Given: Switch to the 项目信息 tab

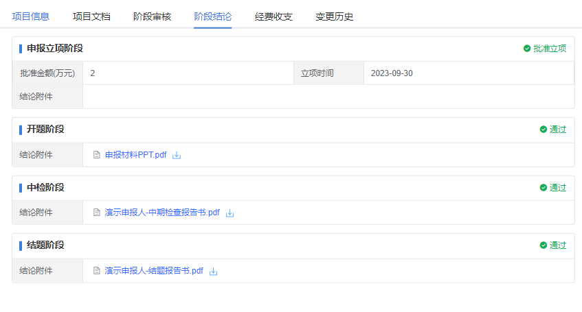Looking at the screenshot, I should 30,16.
